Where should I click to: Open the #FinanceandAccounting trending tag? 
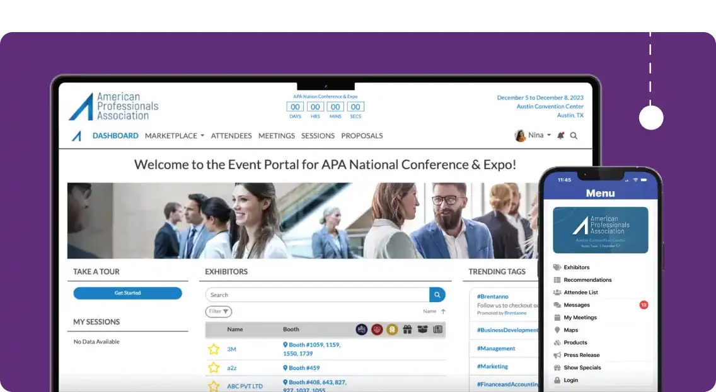coord(507,384)
